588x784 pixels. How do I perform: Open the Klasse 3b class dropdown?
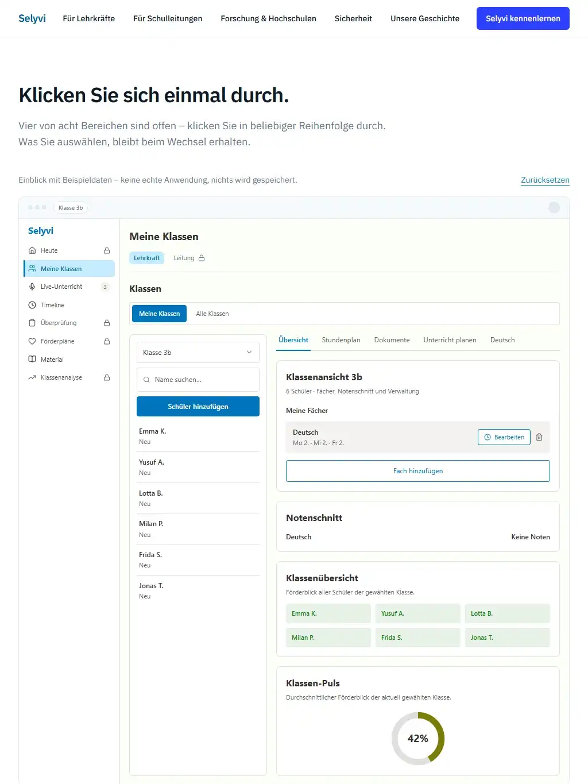198,353
